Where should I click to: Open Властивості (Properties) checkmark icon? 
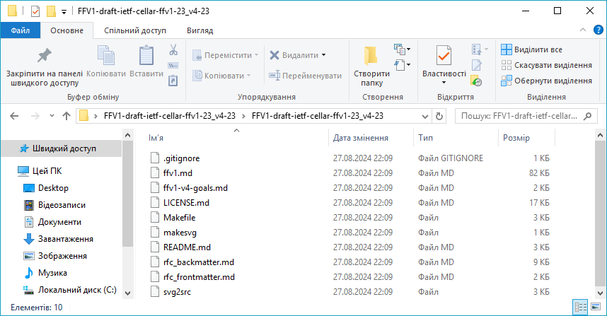(x=444, y=57)
